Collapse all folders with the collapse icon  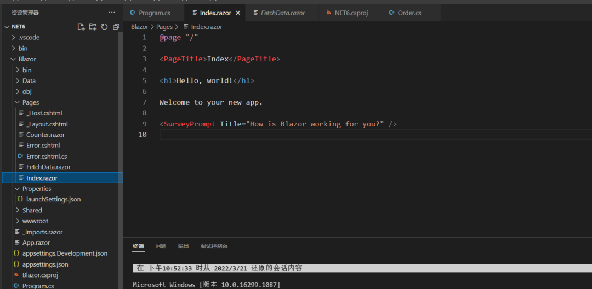click(116, 27)
